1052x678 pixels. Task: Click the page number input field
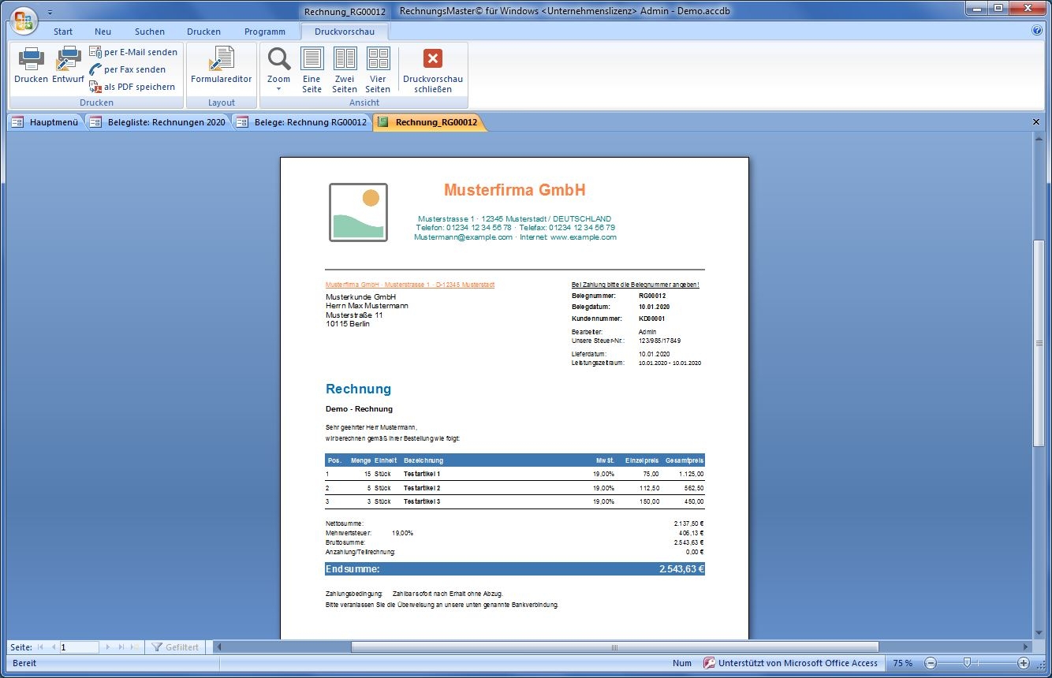[x=79, y=647]
